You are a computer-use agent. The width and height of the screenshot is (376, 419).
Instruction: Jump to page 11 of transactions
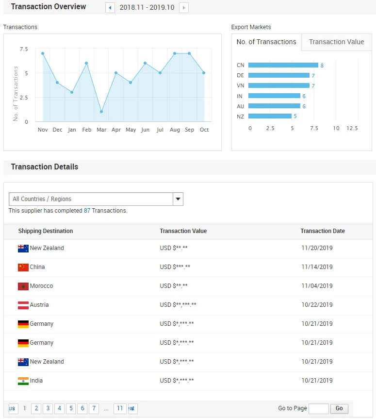120,408
